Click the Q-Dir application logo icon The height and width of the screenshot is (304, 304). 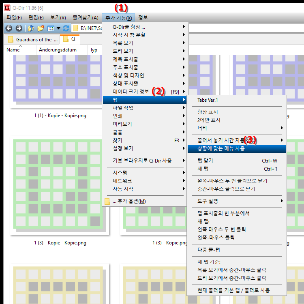click(7, 8)
